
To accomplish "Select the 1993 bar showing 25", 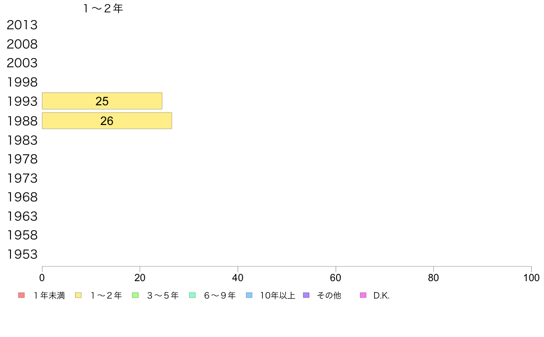I will point(102,101).
